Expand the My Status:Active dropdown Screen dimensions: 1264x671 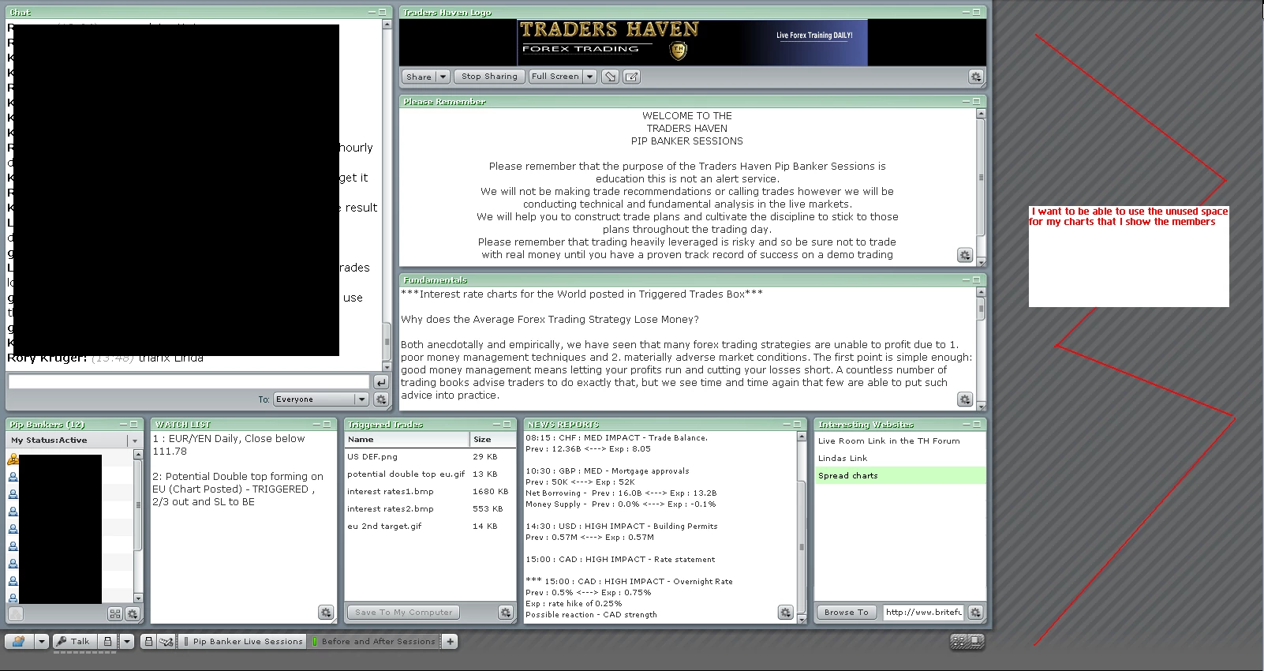click(x=135, y=440)
